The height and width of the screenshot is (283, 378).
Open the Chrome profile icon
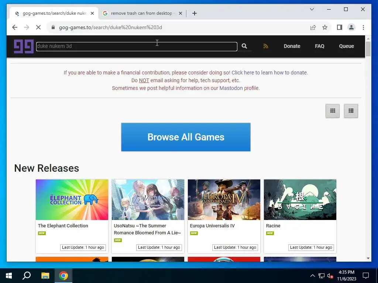[x=351, y=27]
